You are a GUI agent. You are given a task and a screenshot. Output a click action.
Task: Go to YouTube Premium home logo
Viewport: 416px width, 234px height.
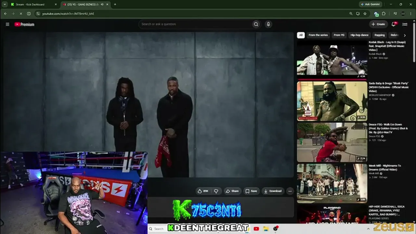(x=24, y=24)
